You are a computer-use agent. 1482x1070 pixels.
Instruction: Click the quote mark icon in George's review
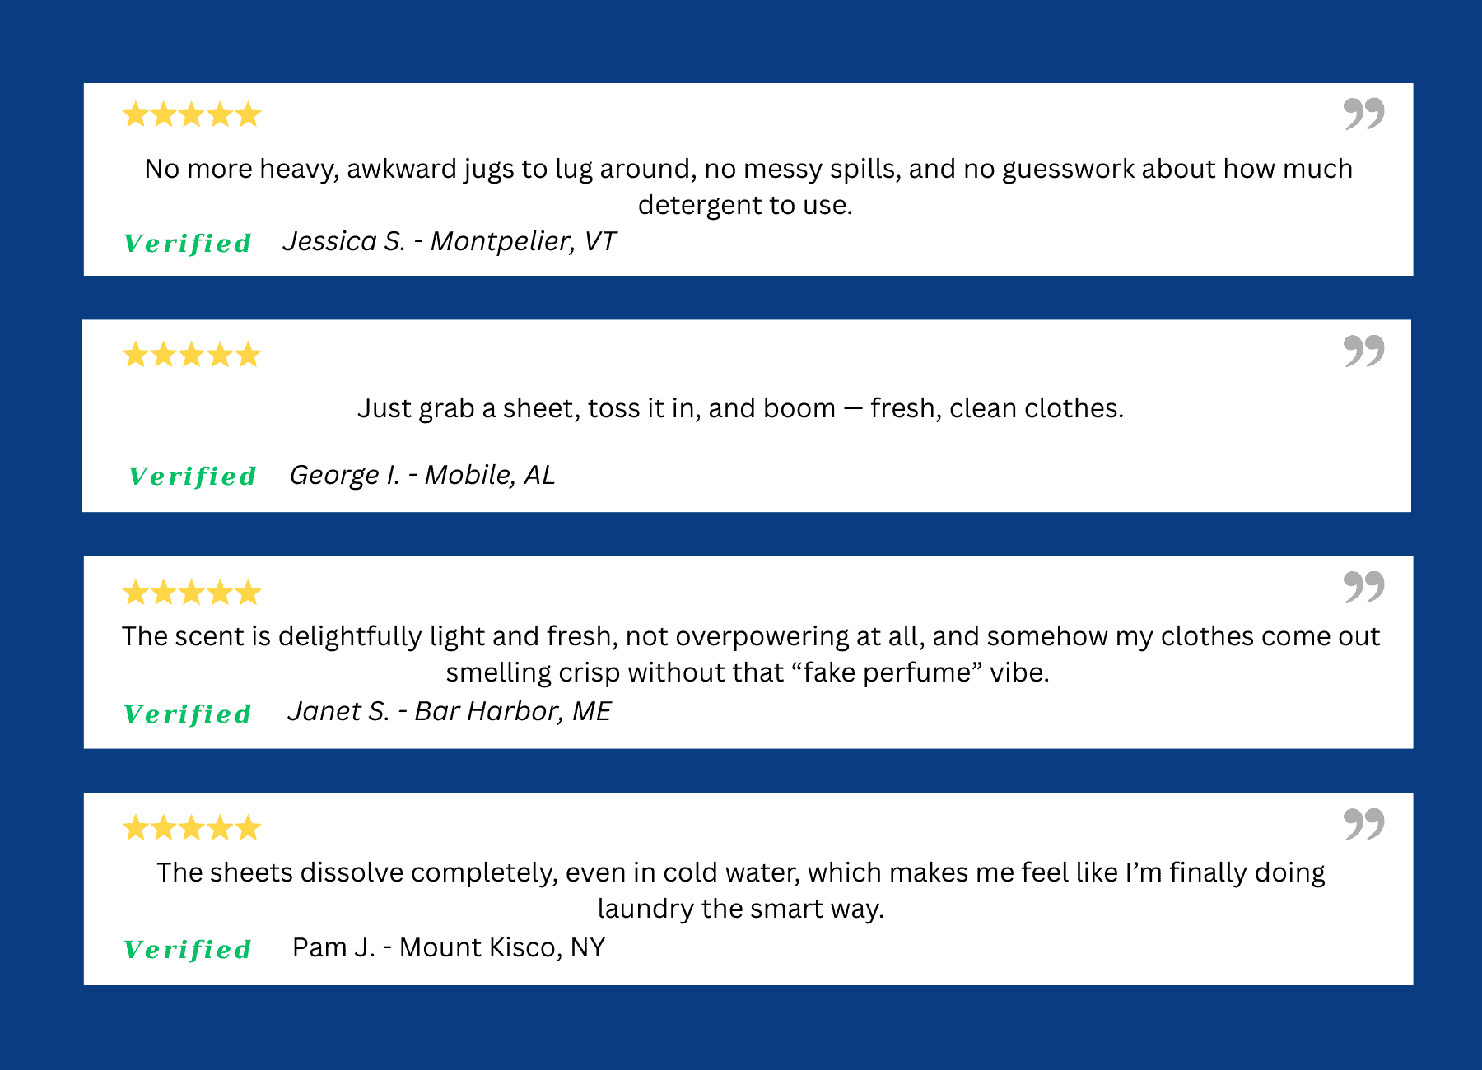(x=1363, y=351)
